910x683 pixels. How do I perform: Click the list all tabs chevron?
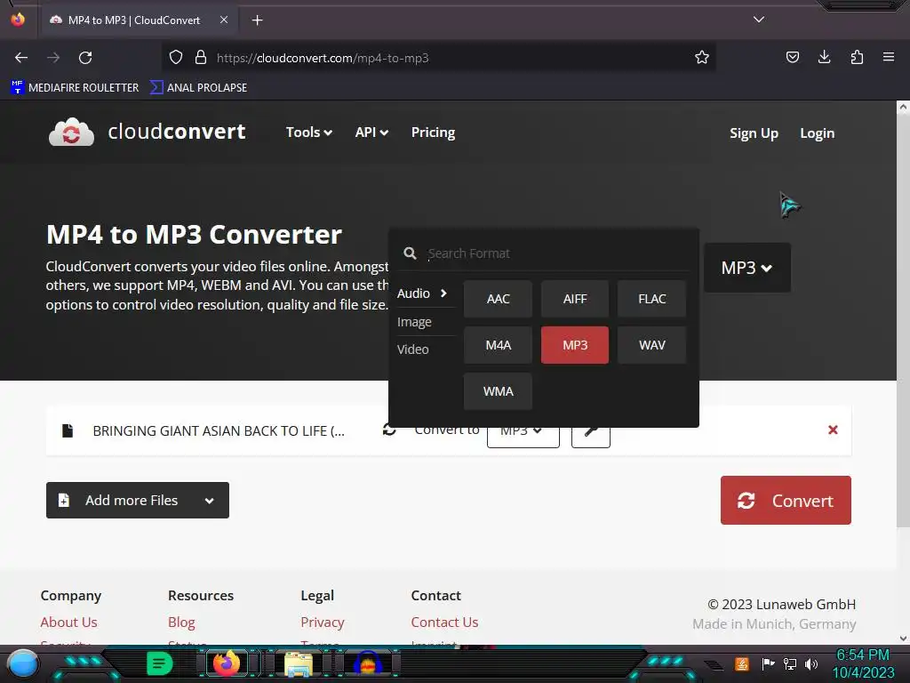[x=759, y=20]
